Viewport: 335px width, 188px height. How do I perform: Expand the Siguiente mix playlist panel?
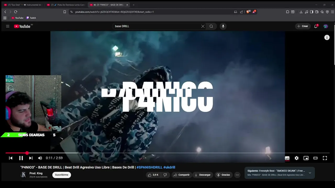coord(310,173)
